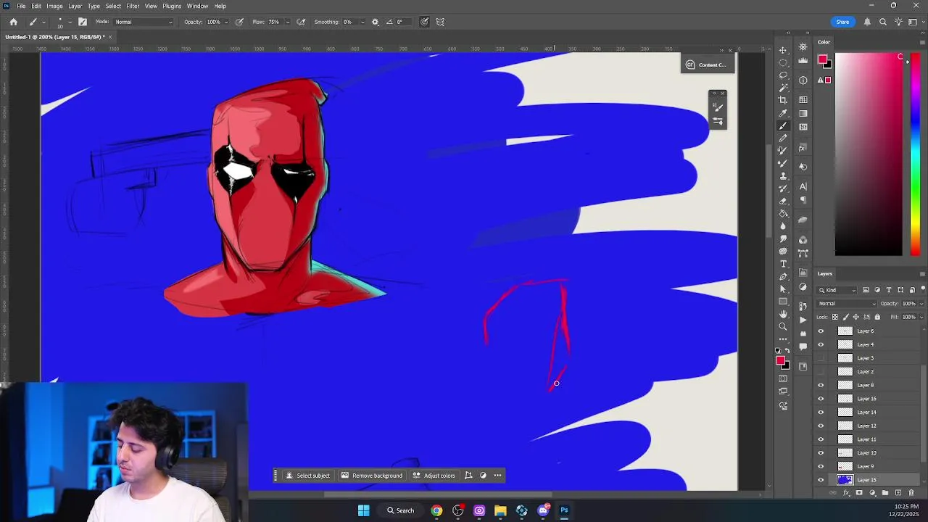Select the Horizontal Type tool
Screen dimensions: 928x522
click(783, 264)
